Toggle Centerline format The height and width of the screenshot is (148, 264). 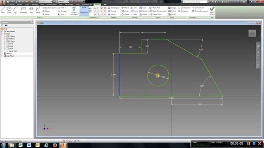click(183, 11)
